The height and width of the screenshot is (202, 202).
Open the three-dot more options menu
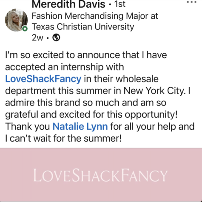click(x=191, y=2)
